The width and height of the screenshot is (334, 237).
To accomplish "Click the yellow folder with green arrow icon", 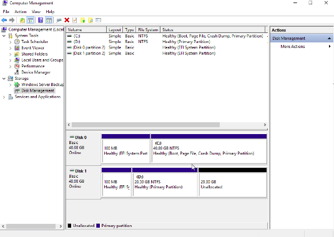I will (x=83, y=20).
